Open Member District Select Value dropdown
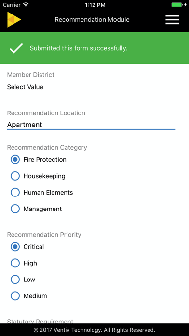 pos(25,87)
